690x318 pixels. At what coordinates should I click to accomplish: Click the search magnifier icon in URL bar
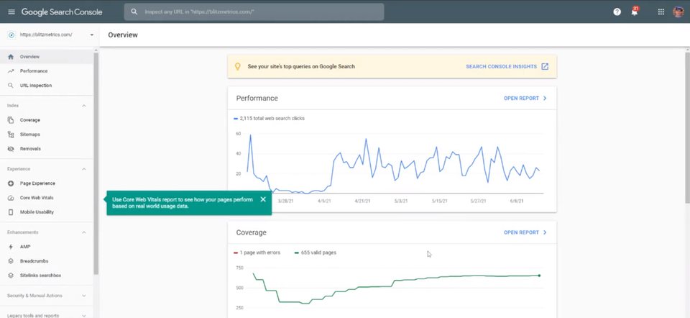point(134,12)
